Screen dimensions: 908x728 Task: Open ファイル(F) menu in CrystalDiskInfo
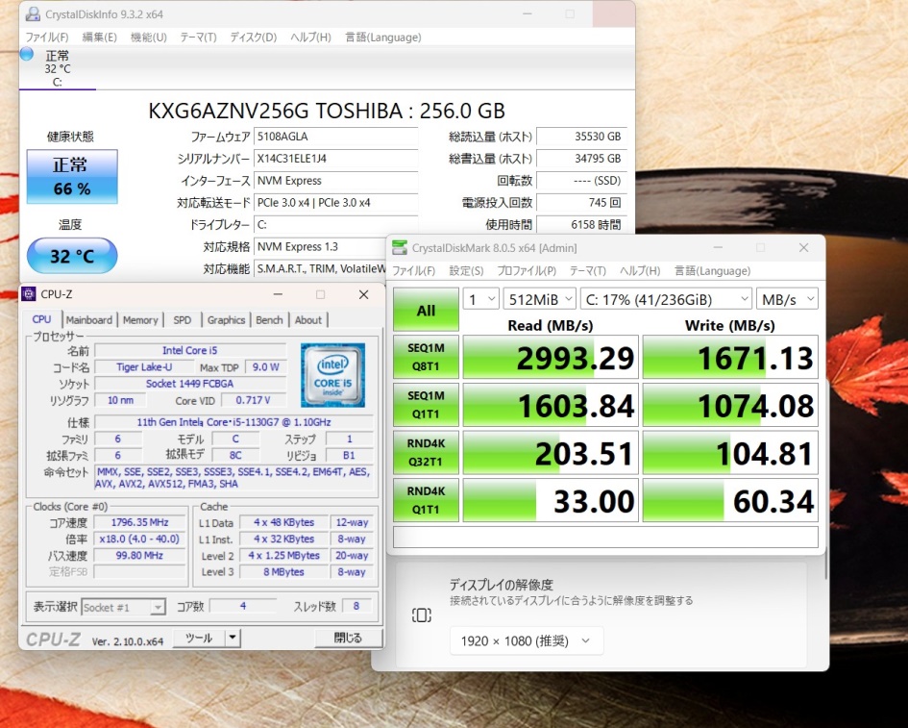pos(47,38)
